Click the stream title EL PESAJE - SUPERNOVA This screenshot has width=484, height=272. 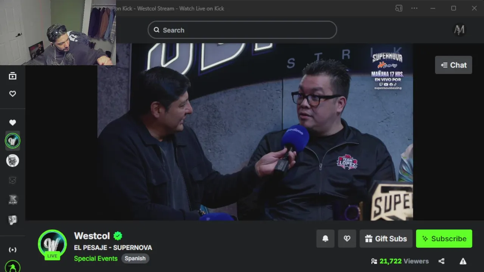point(113,248)
